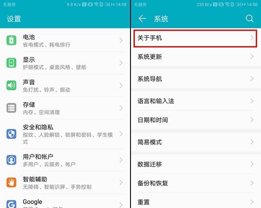Tap the green Battery icon
This screenshot has height=208, width=261.
[11, 40]
